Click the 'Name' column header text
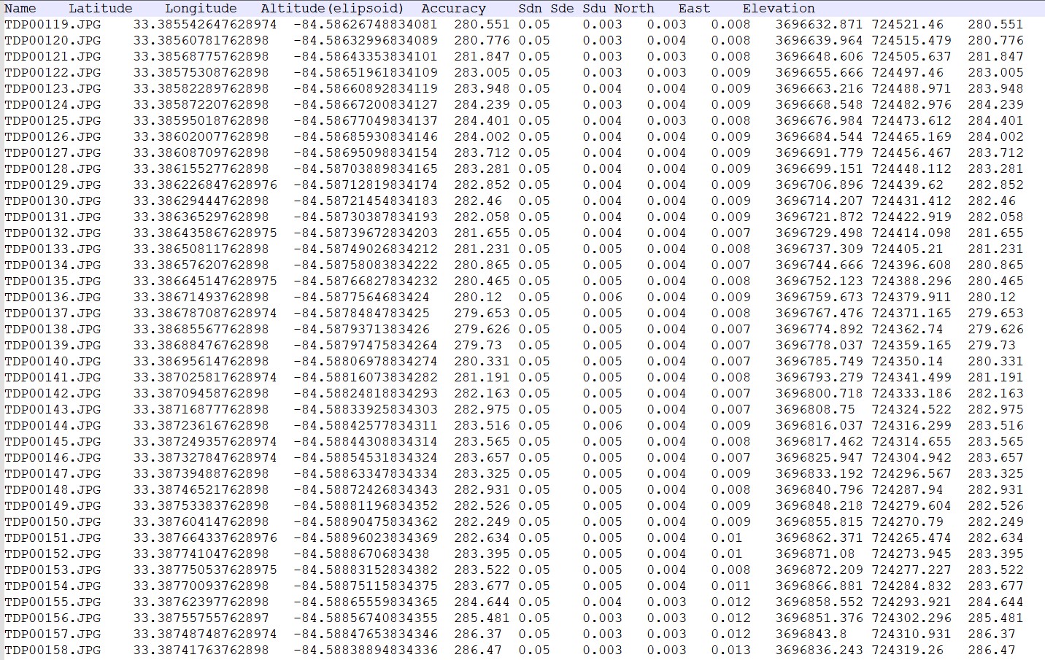This screenshot has width=1045, height=660. coord(20,9)
